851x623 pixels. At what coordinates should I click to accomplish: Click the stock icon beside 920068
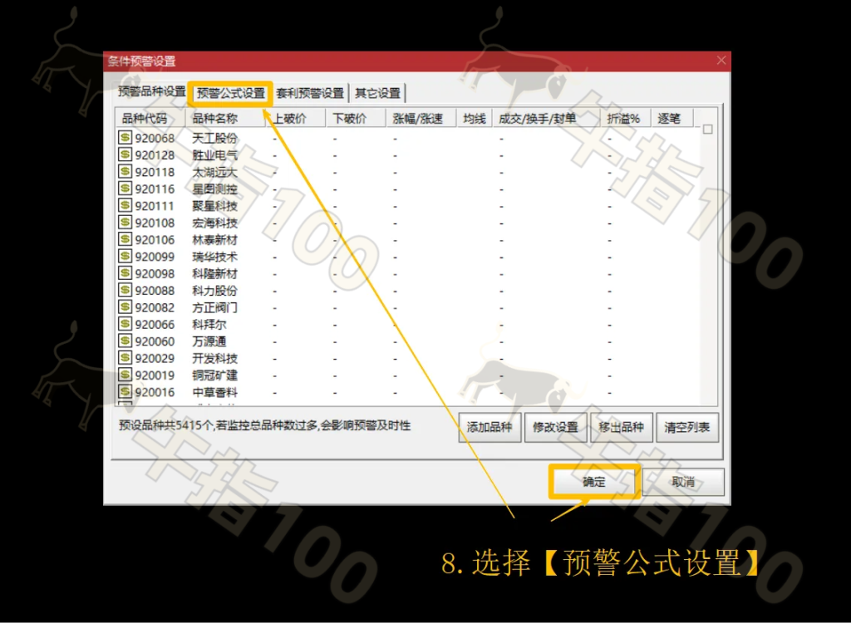125,137
